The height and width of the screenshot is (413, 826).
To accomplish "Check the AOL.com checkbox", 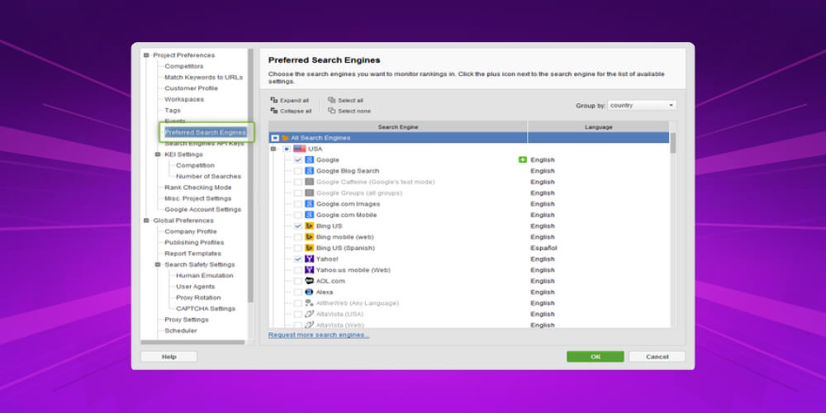I will (x=298, y=281).
